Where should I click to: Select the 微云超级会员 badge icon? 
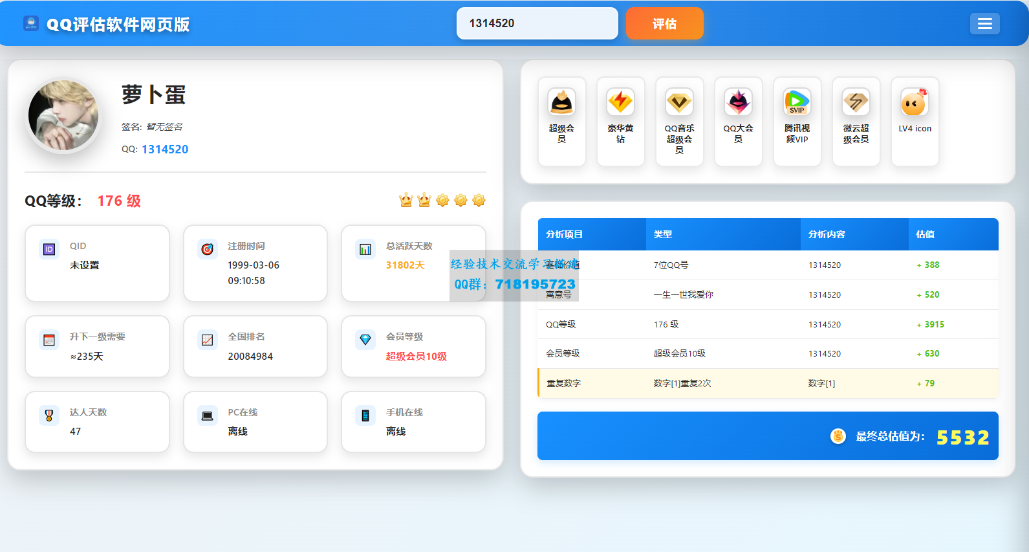pyautogui.click(x=856, y=102)
